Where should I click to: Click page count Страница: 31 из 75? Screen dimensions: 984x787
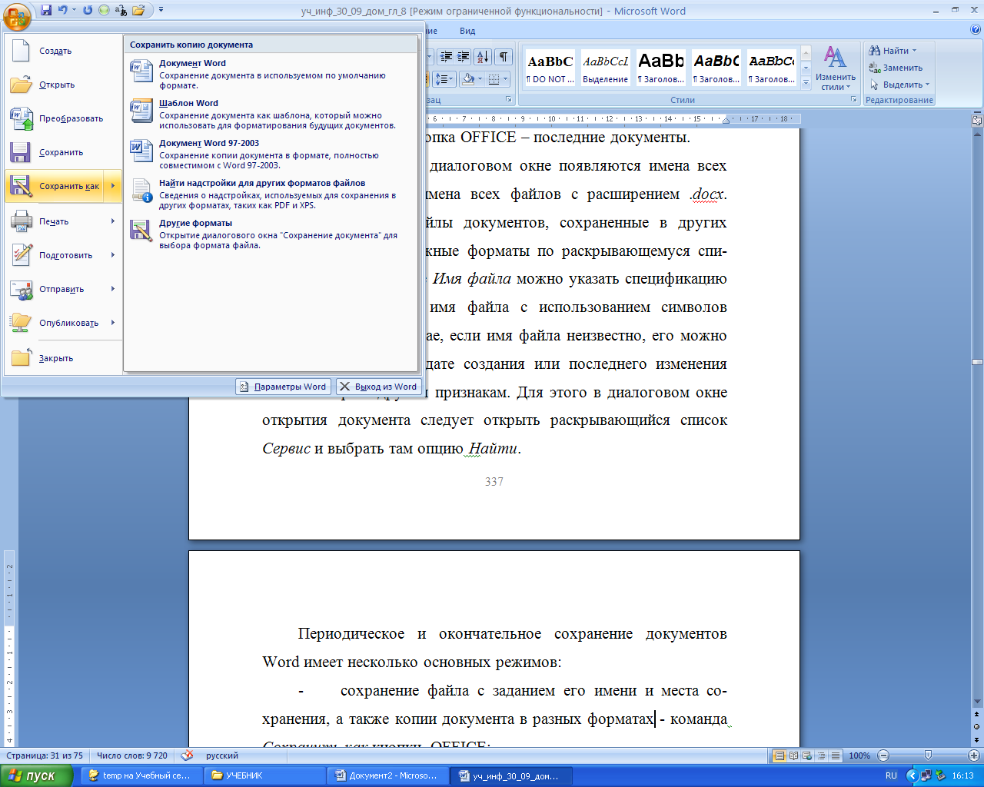(x=45, y=755)
